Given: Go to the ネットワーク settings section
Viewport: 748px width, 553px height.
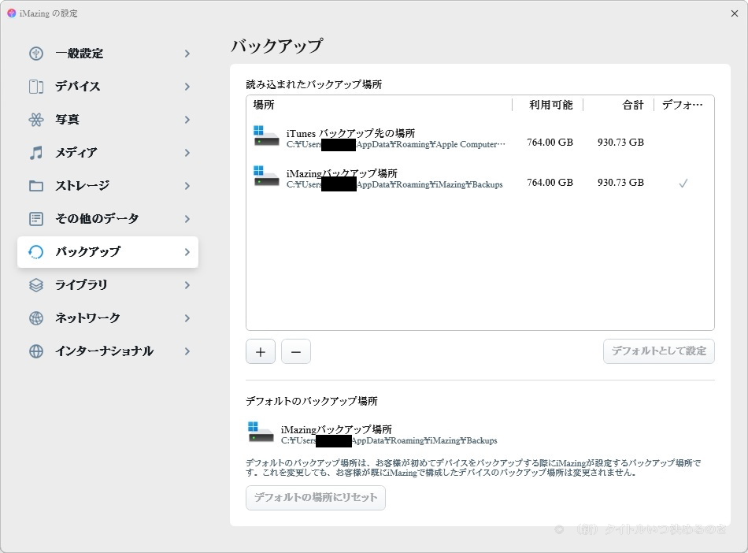Looking at the screenshot, I should (x=108, y=317).
